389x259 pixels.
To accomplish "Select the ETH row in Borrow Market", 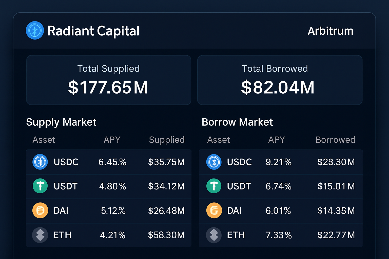I will coord(280,235).
